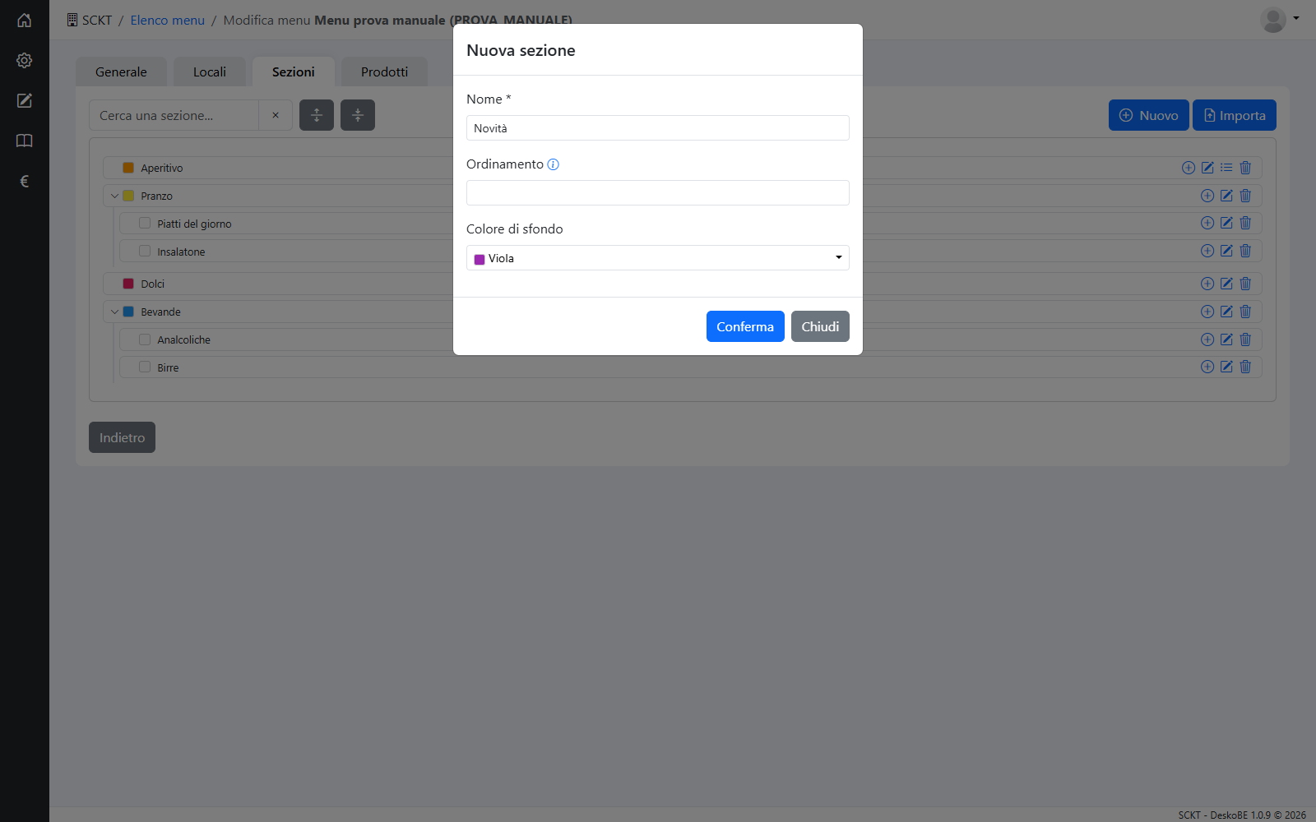Delete the Aperitivo section
This screenshot has width=1316, height=822.
1245,168
